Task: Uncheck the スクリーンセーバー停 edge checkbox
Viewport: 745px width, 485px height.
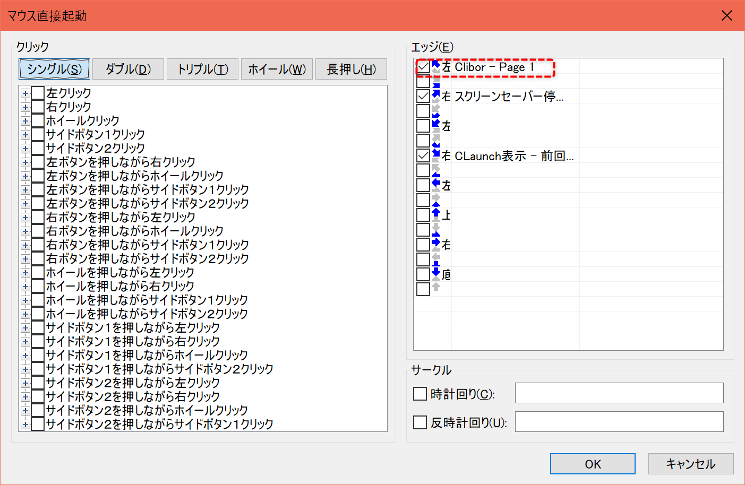Action: pyautogui.click(x=423, y=96)
